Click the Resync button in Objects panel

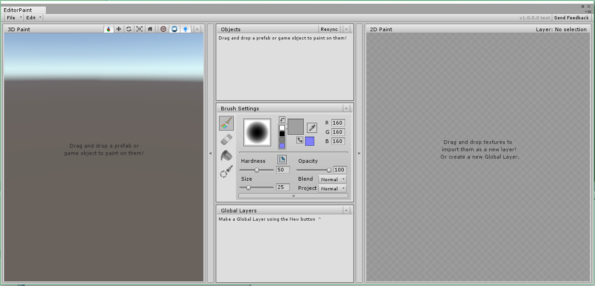(329, 29)
